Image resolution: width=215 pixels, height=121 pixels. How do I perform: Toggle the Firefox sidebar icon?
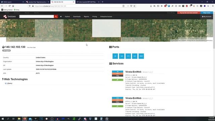tap(158, 6)
